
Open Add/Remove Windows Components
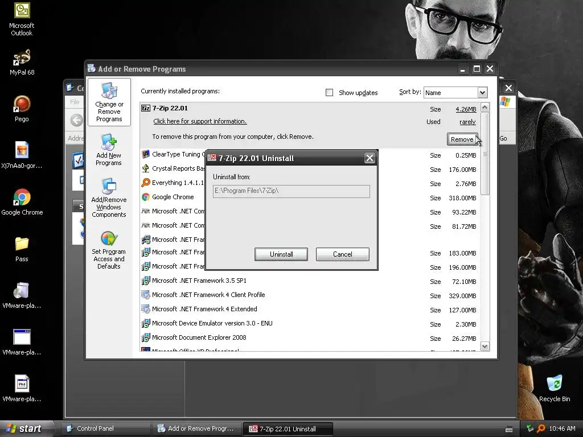pyautogui.click(x=109, y=197)
